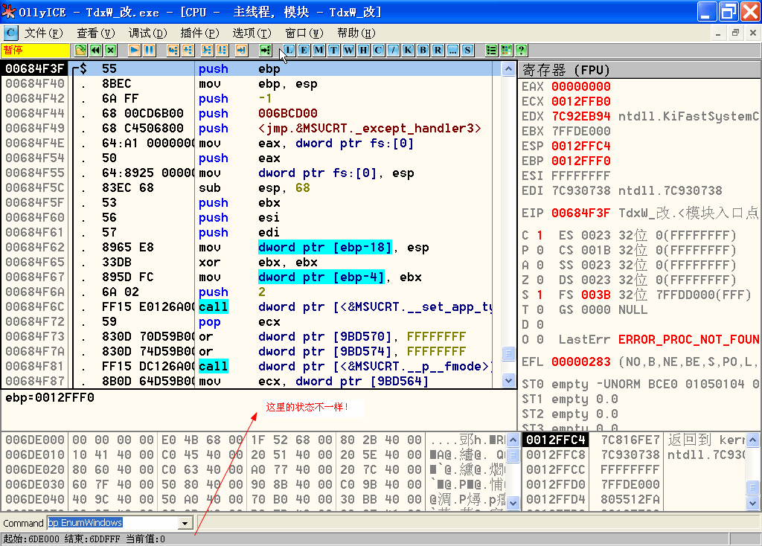
Task: Click the 寄存器 (FPU) registers header
Action: (x=640, y=70)
